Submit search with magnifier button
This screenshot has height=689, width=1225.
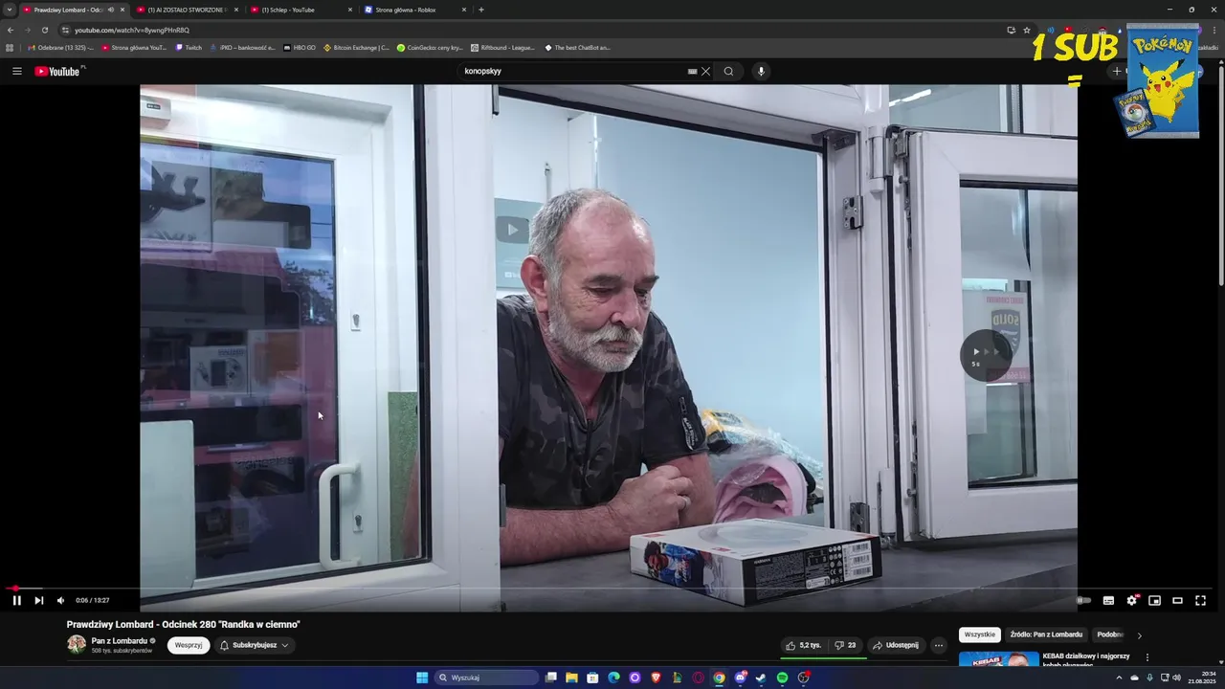(728, 71)
